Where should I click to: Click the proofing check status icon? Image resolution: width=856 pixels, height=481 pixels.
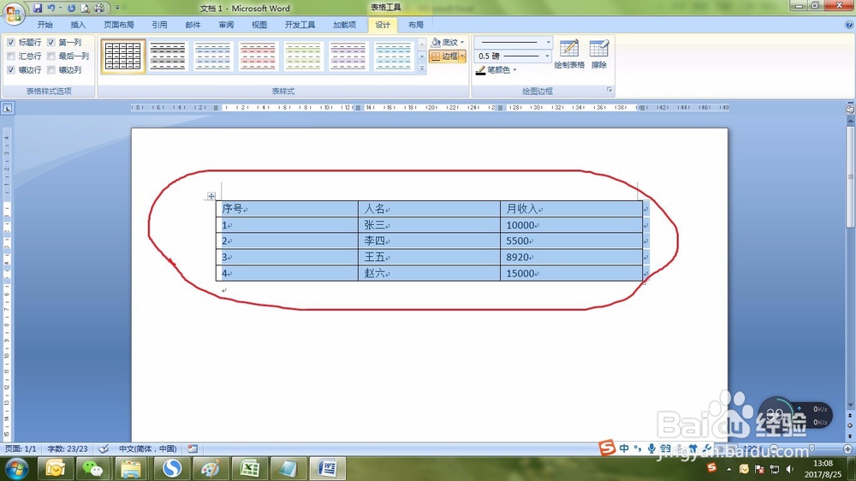[x=104, y=448]
